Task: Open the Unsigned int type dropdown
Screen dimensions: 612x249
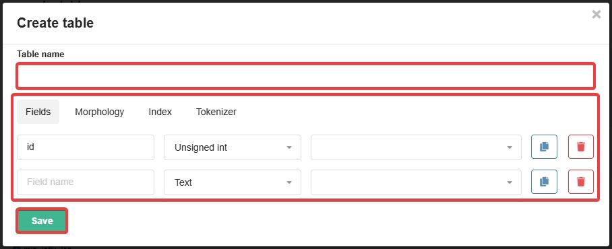Action: (233, 147)
